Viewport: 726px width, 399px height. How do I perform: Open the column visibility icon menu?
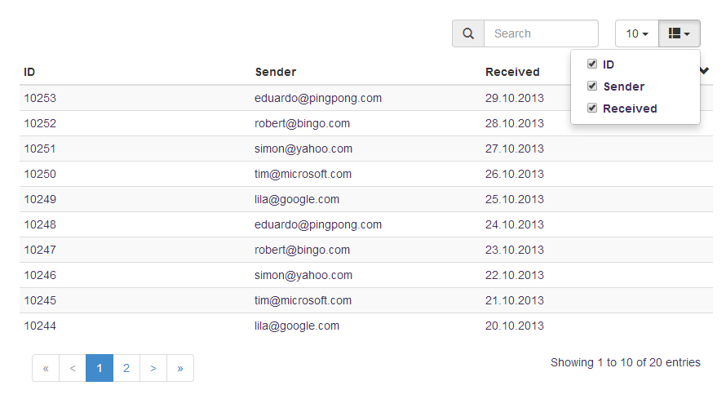[679, 33]
